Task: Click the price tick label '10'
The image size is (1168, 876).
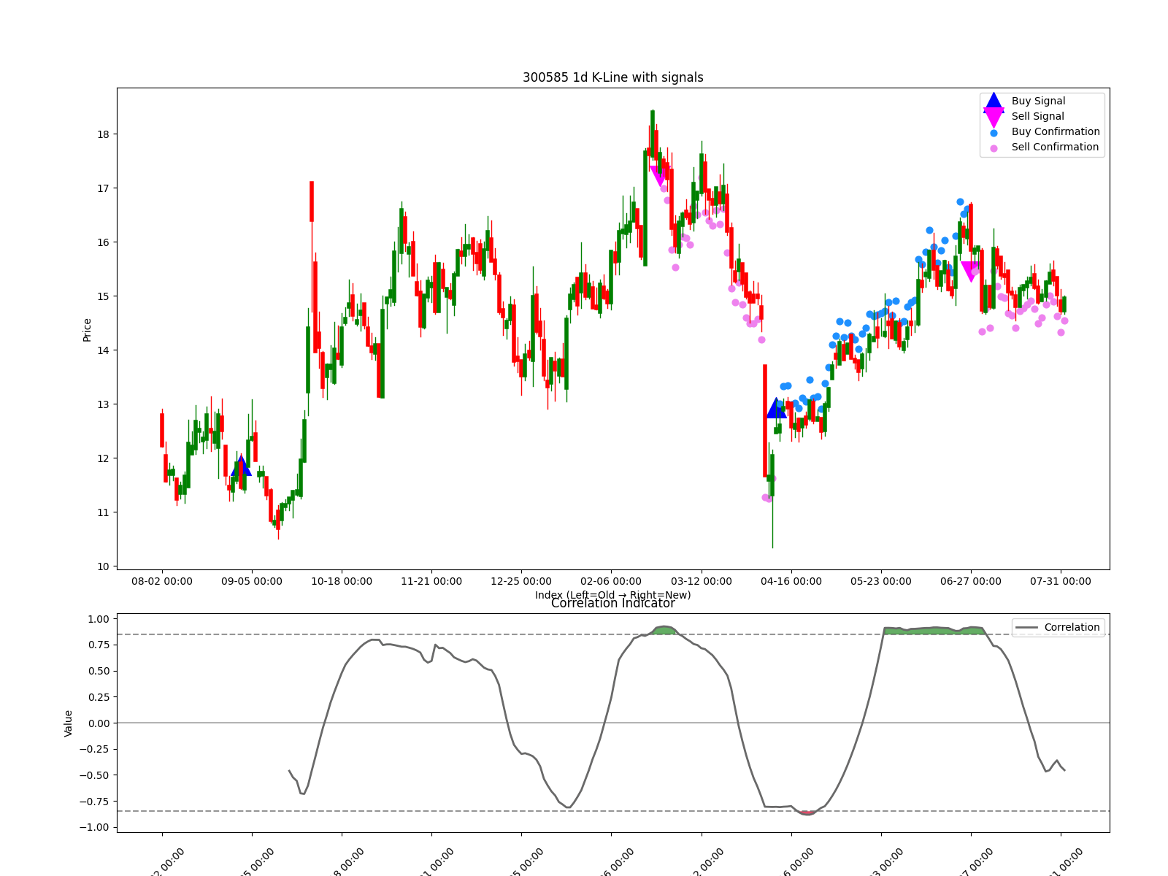Action: (103, 566)
